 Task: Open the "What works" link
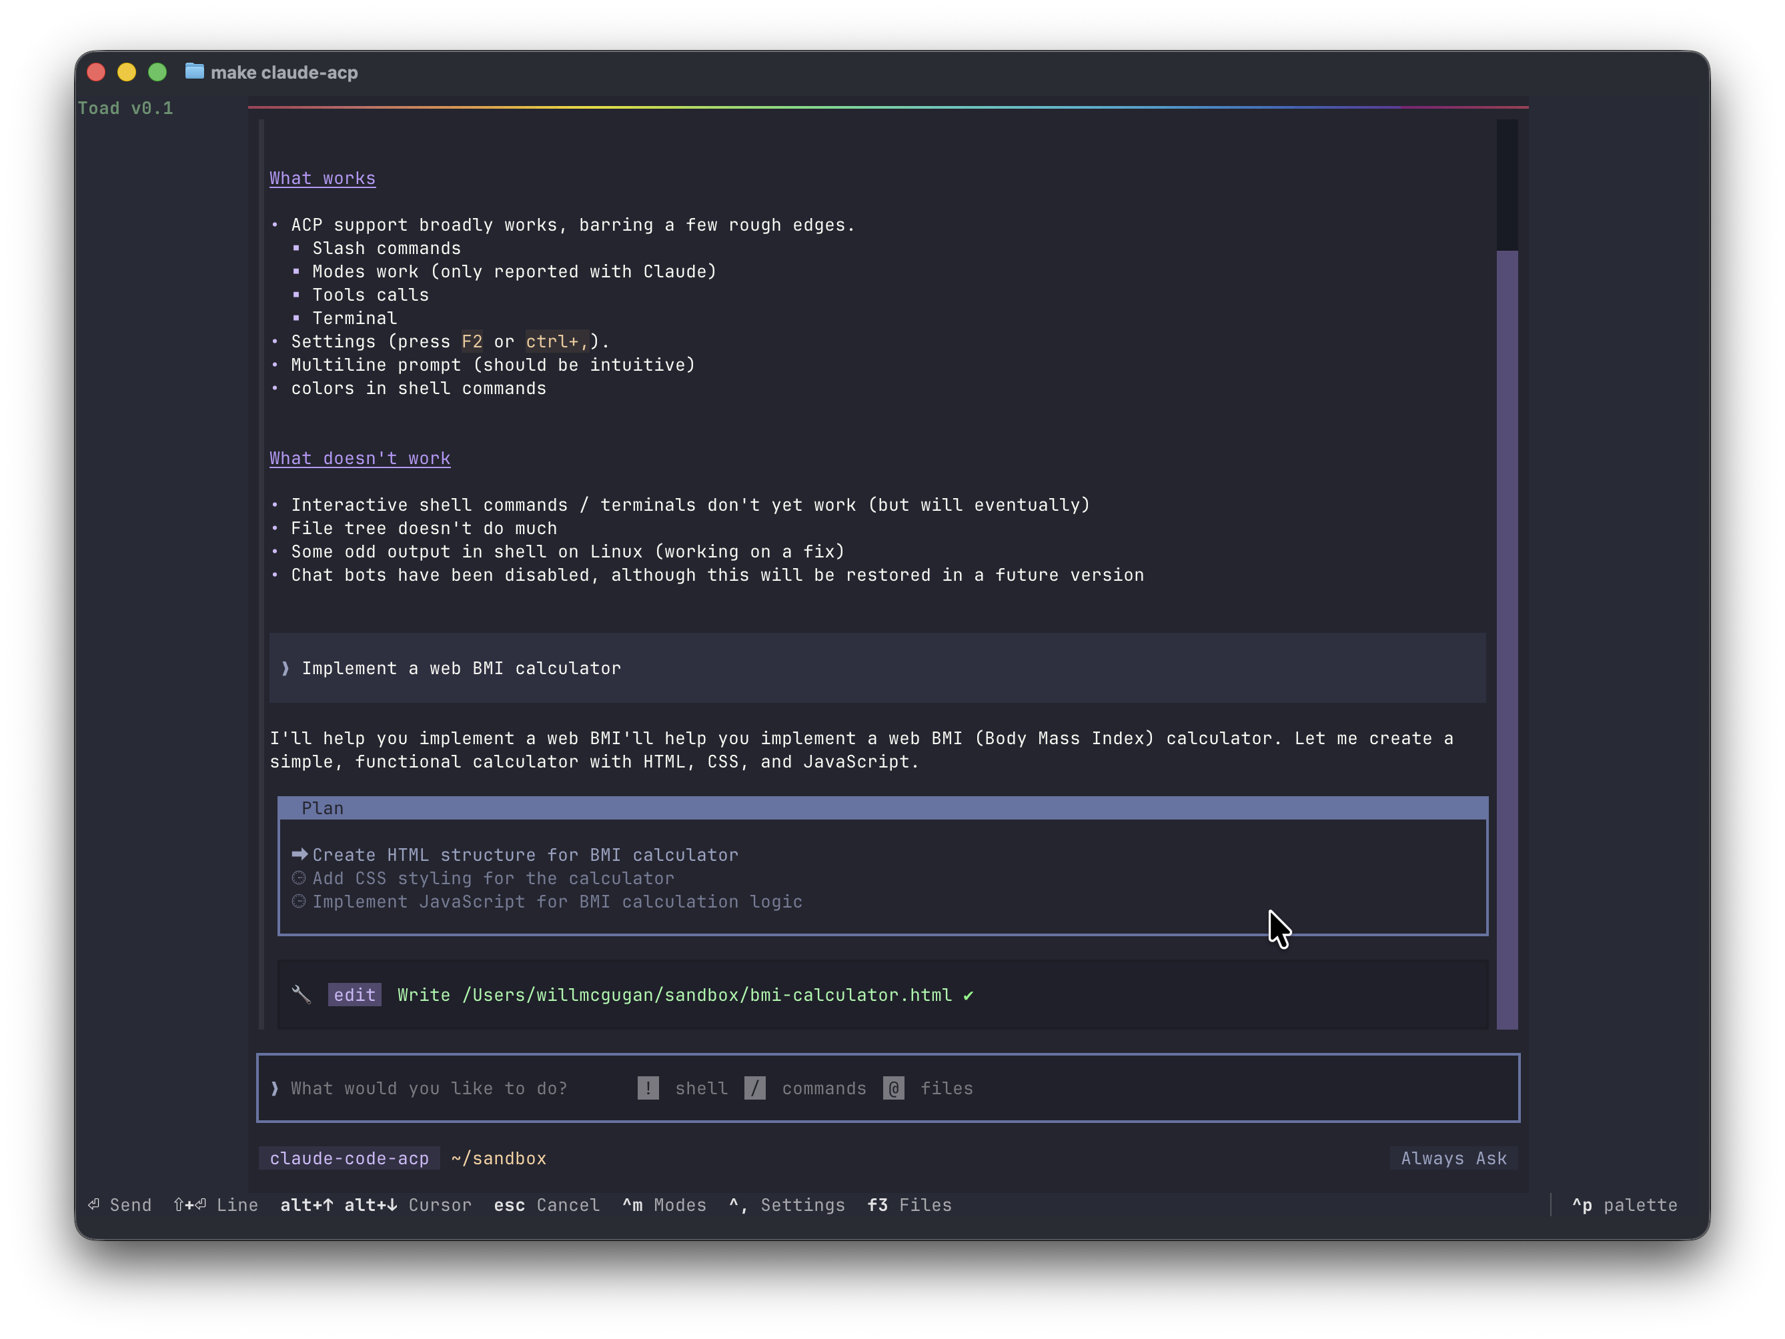[x=322, y=178]
